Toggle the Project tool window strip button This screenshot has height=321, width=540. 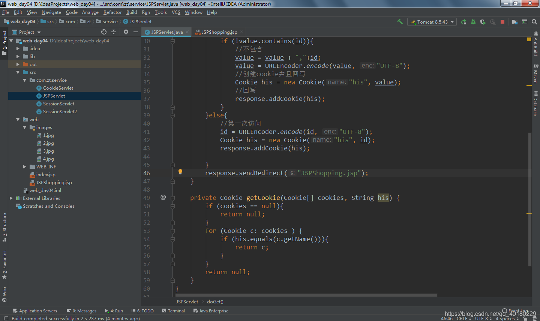4,43
